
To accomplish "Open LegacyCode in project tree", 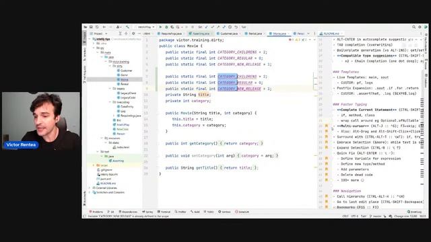I will (126, 97).
